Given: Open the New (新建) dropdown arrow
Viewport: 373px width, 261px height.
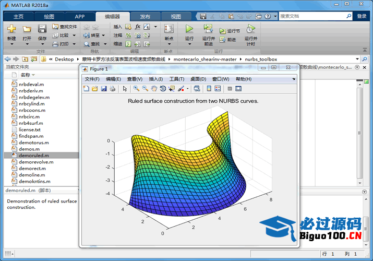Looking at the screenshot, I should pos(11,44).
